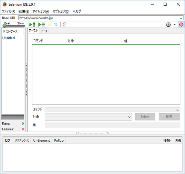Image resolution: width=185 pixels, height=174 pixels.
Task: Run the entire test suite
Action: pyautogui.click(x=32, y=24)
